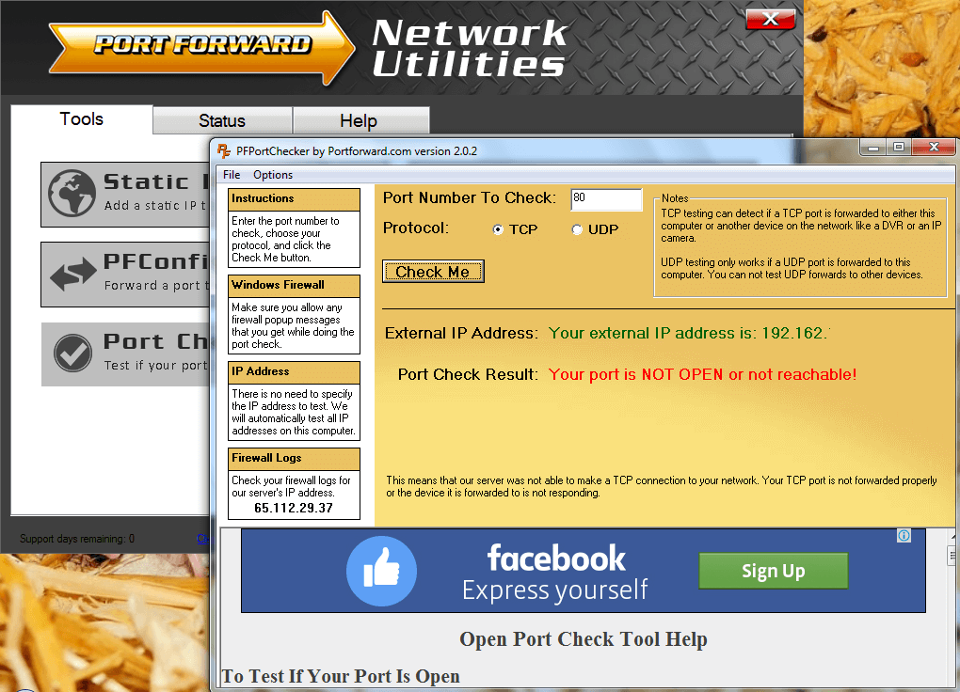Click the Static IP globe icon

pyautogui.click(x=72, y=193)
